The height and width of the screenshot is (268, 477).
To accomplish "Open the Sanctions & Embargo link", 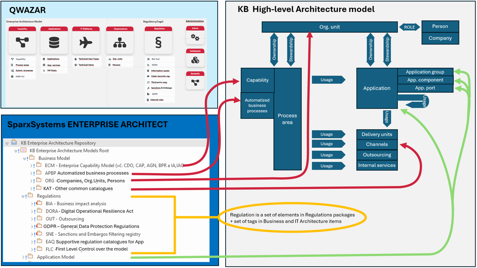I will click(x=161, y=88).
